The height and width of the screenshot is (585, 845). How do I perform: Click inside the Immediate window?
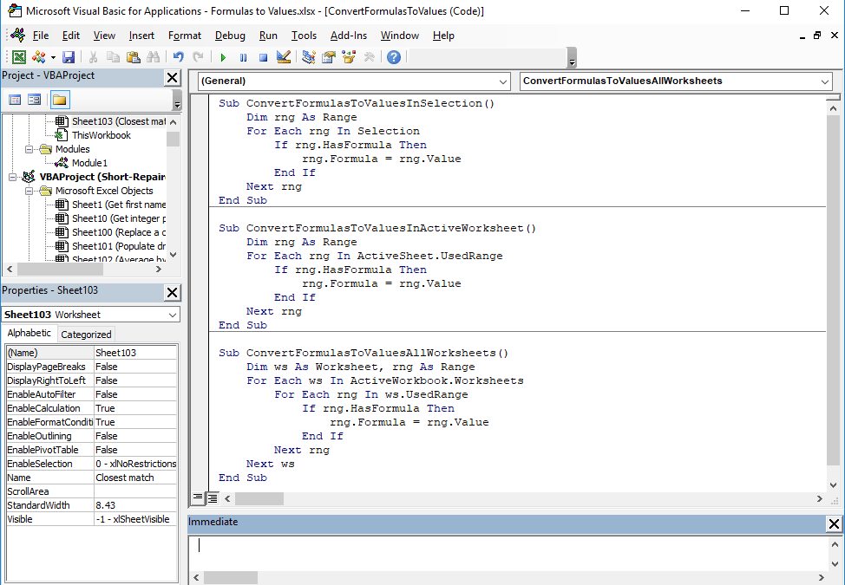pyautogui.click(x=434, y=546)
